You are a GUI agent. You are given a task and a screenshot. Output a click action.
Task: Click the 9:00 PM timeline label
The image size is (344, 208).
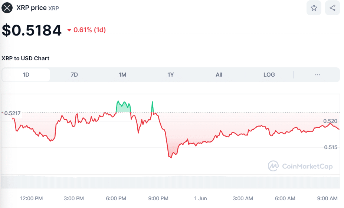coord(158,198)
